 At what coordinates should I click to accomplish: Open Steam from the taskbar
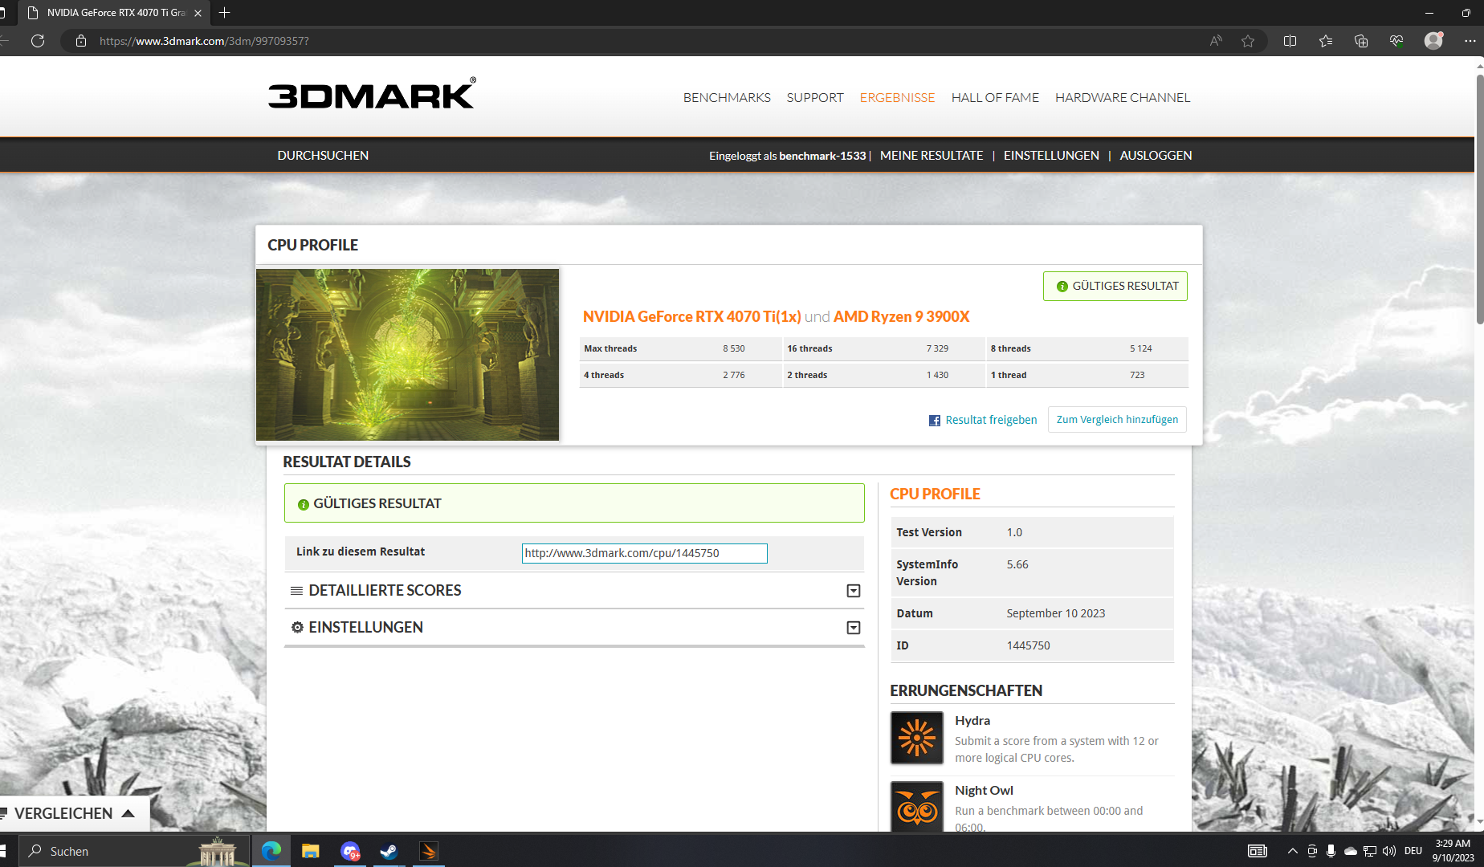pyautogui.click(x=389, y=851)
